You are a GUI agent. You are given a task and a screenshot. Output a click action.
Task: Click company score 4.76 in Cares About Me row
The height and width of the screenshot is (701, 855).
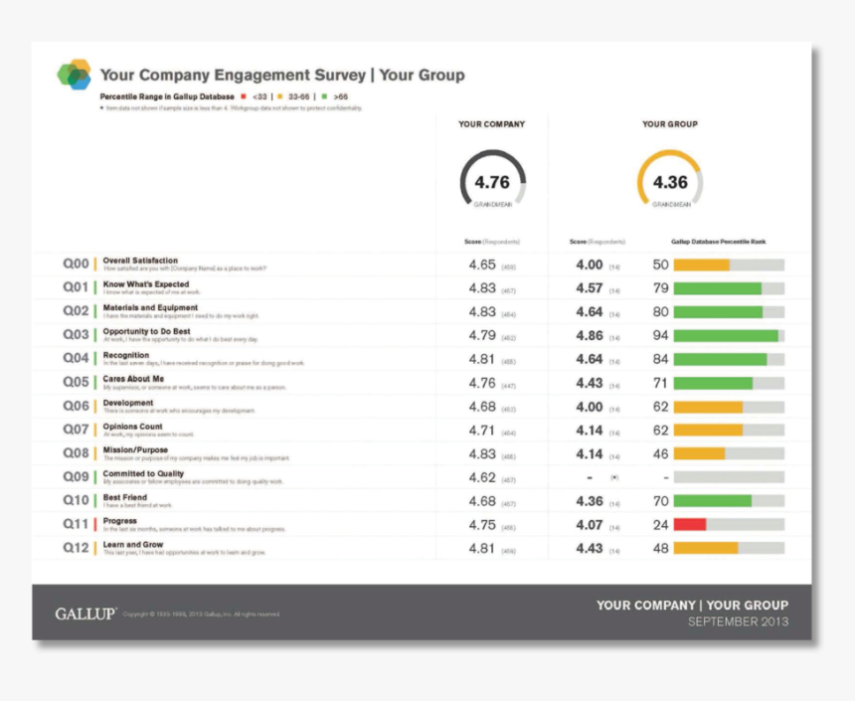tap(482, 384)
